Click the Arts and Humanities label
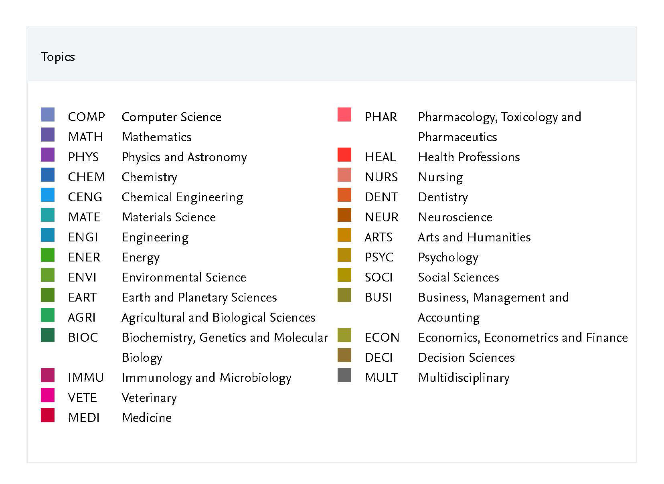This screenshot has height=484, width=664. [x=474, y=237]
